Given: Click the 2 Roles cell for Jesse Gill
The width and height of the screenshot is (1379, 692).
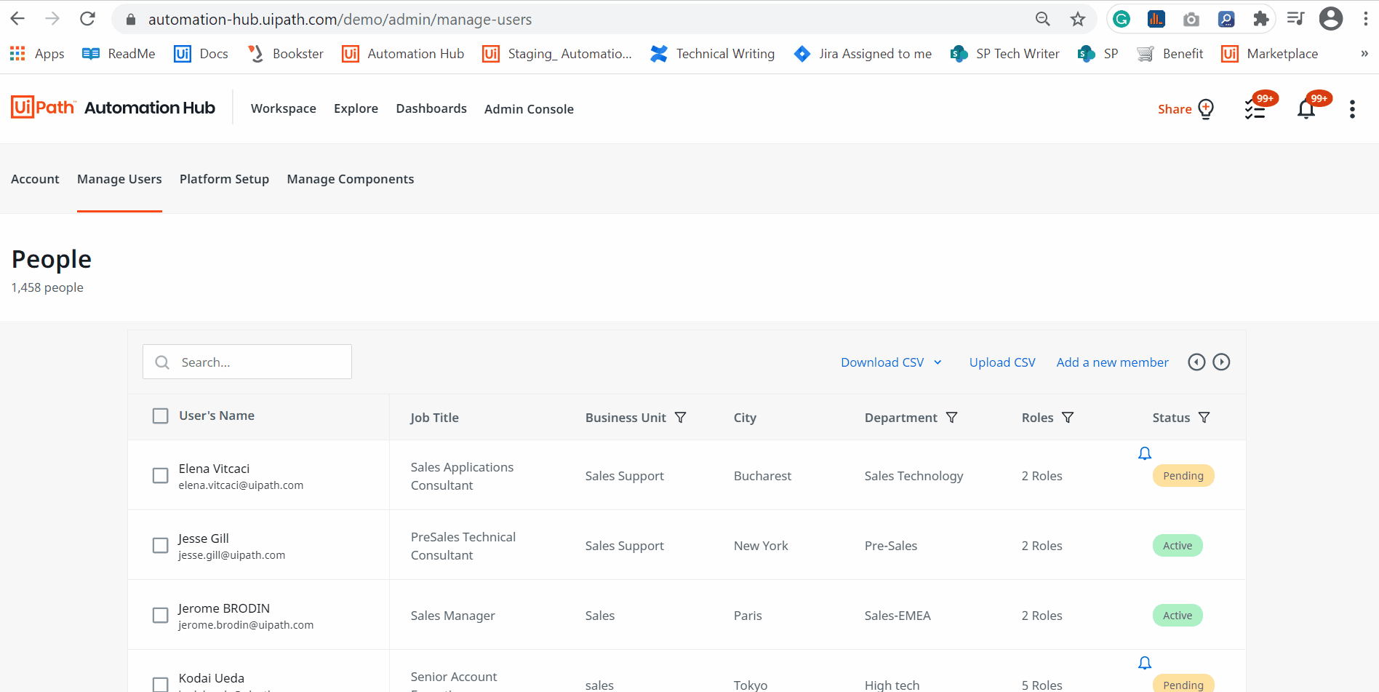Looking at the screenshot, I should tap(1042, 546).
